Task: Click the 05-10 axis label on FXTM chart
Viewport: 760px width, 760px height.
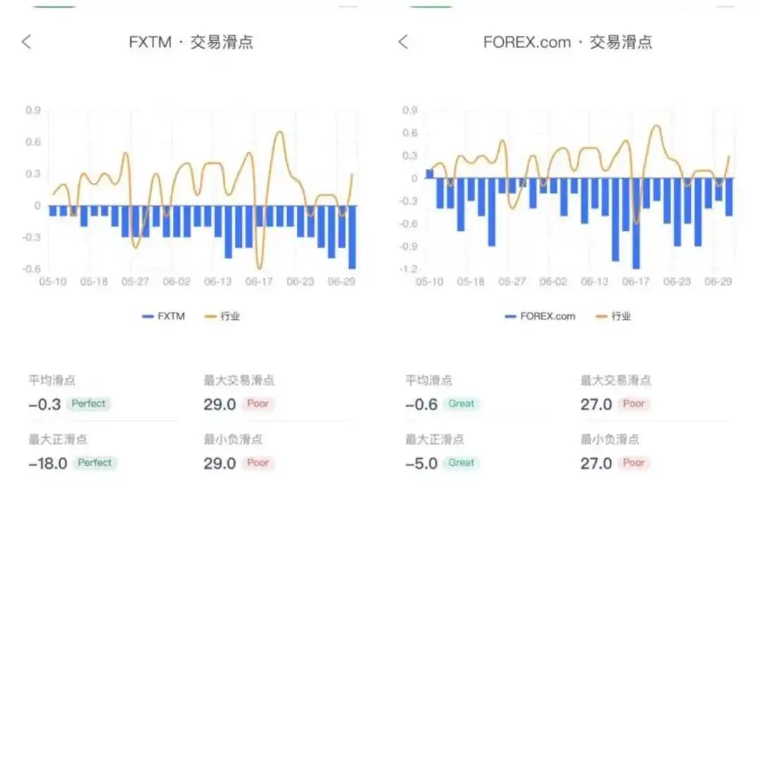Action: 53,281
